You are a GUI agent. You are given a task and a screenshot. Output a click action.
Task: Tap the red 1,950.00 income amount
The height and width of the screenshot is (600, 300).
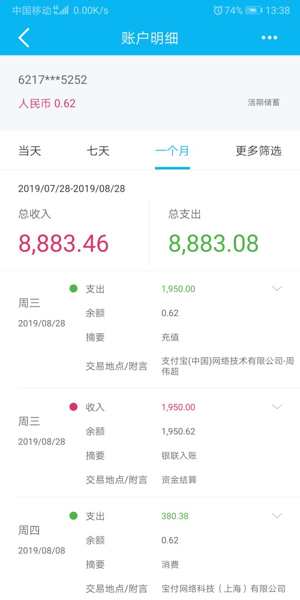pos(178,407)
